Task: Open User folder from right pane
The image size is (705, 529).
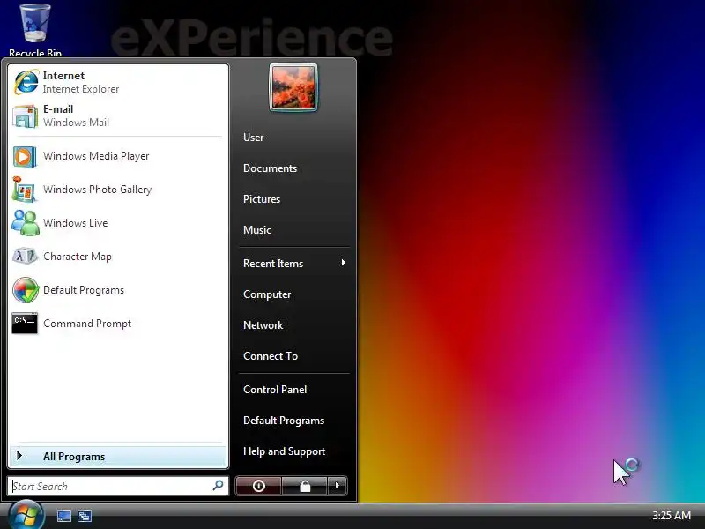Action: click(253, 138)
